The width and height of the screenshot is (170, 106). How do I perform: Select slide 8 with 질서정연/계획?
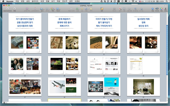143,23
